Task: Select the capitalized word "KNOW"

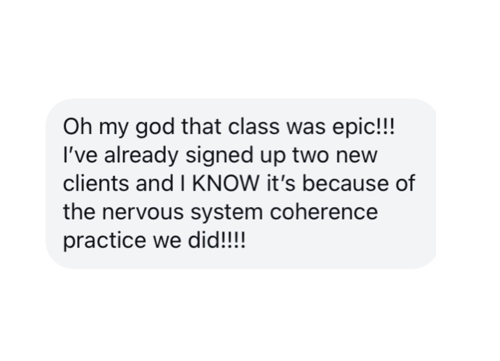Action: pyautogui.click(x=225, y=184)
